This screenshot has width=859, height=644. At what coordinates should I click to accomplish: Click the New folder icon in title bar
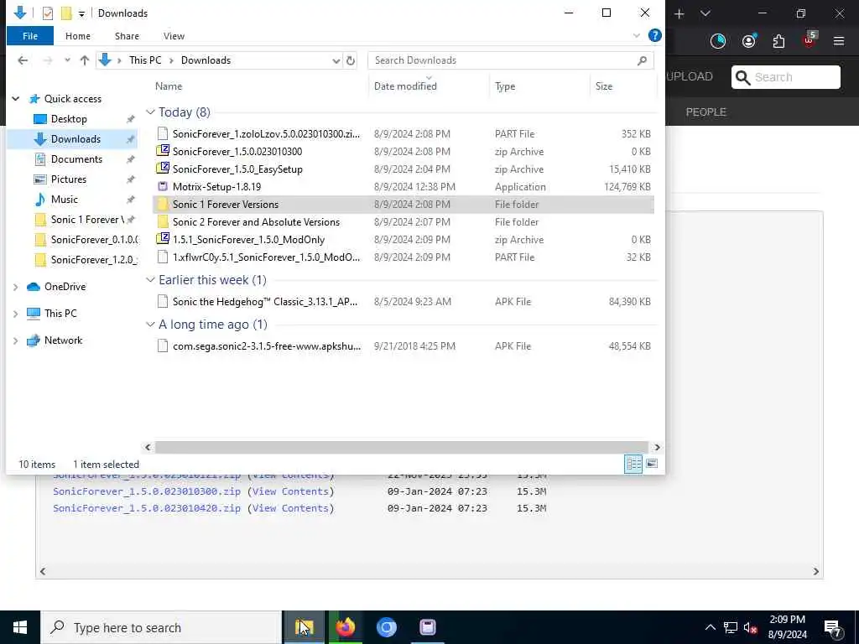pos(66,13)
